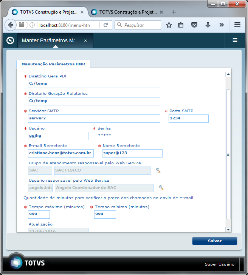Select the Manutenção Parâmetros HMR tab

[53, 64]
